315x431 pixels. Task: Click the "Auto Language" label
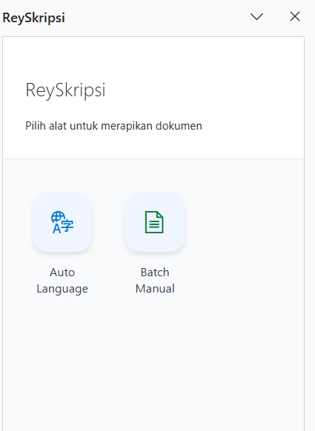[62, 281]
